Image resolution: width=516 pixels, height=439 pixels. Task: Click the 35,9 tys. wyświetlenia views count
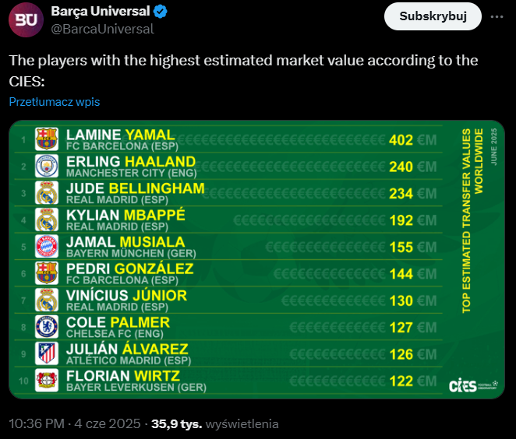click(215, 424)
